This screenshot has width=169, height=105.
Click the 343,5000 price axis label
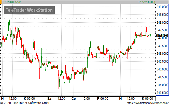(x=162, y=93)
